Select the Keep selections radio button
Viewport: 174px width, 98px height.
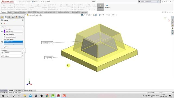(5, 35)
